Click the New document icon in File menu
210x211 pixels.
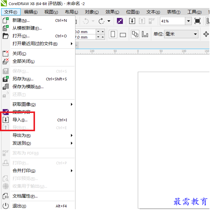5,20
